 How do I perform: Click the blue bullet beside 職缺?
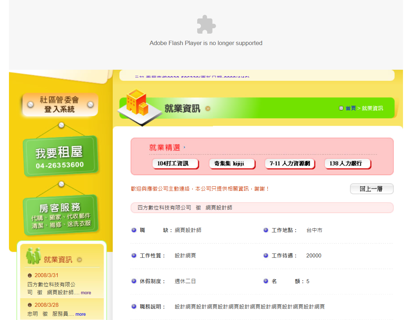[134, 230]
